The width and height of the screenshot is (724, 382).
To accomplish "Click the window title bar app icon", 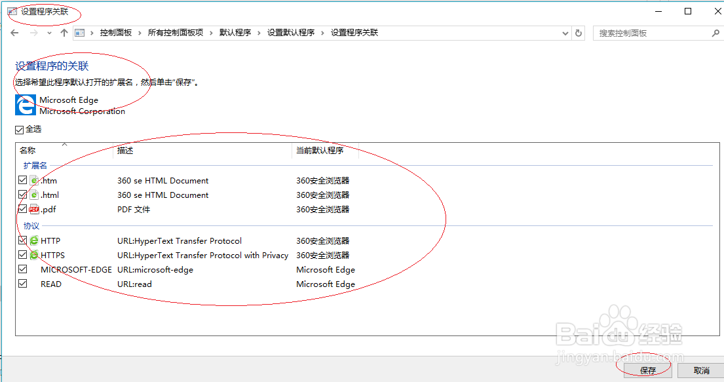I will (12, 11).
